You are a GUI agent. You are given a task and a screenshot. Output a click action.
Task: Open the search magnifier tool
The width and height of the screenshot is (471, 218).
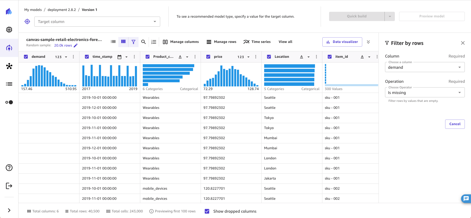[x=143, y=42]
